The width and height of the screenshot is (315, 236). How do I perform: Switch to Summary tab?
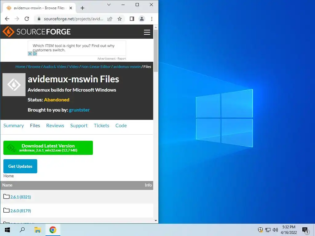pos(14,126)
